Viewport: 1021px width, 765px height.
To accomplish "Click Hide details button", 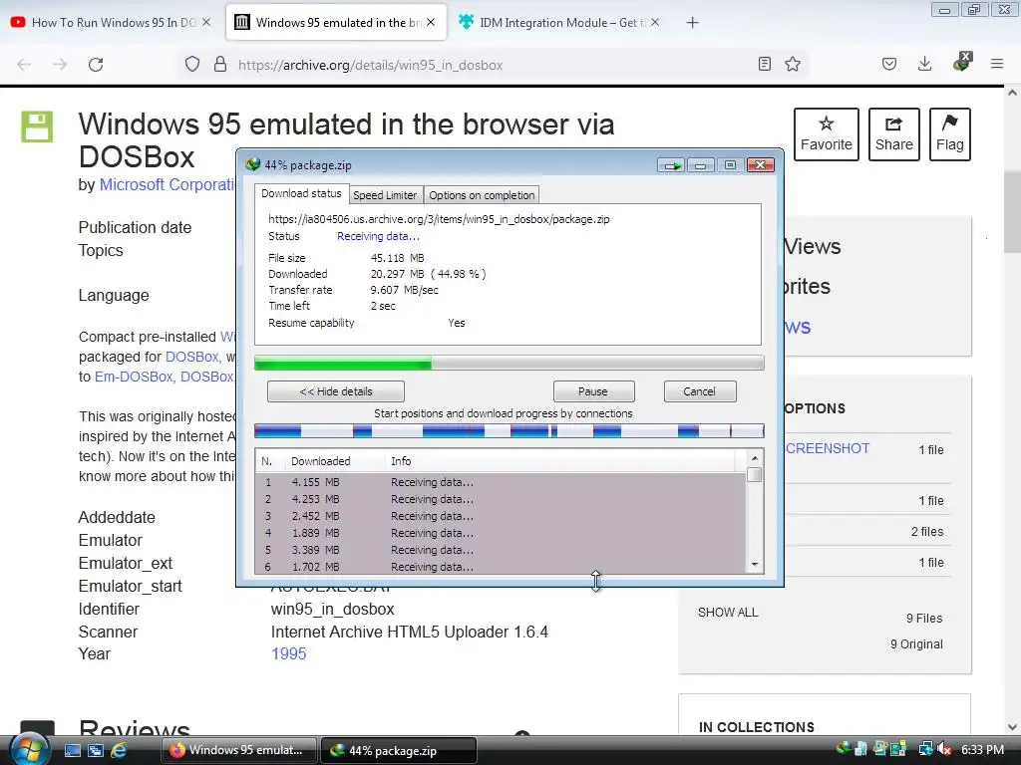I will pos(336,391).
